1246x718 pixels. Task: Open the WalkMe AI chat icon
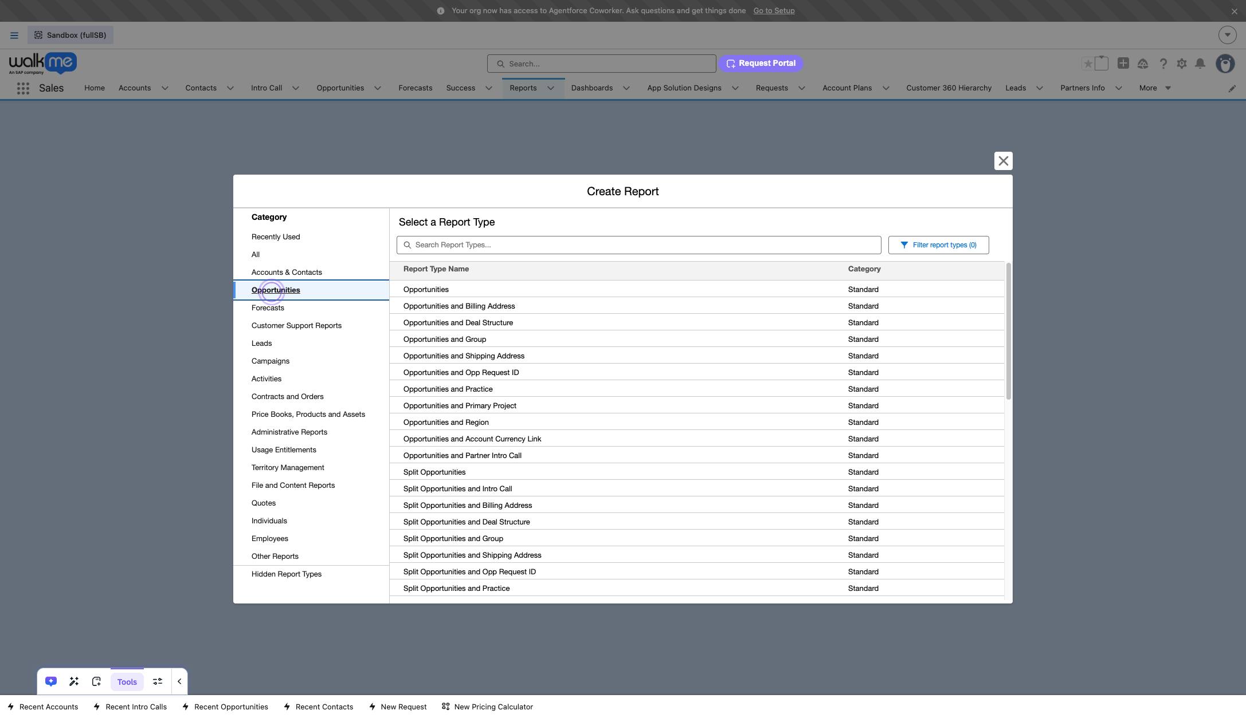(x=51, y=681)
